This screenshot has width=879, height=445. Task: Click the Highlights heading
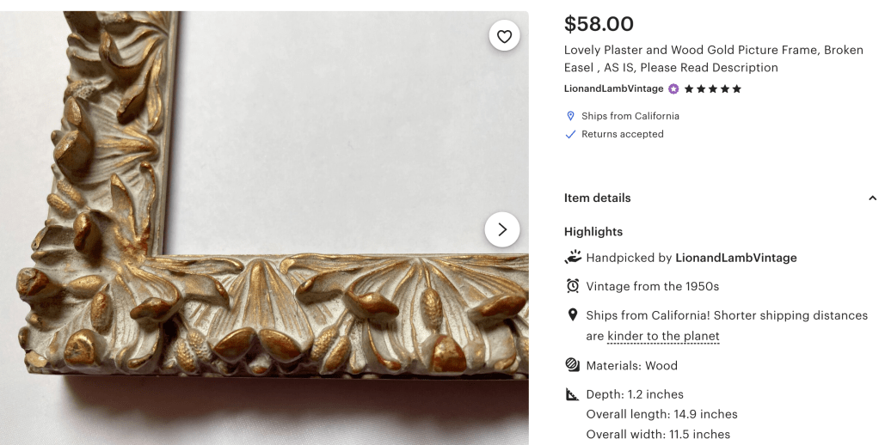pyautogui.click(x=593, y=232)
